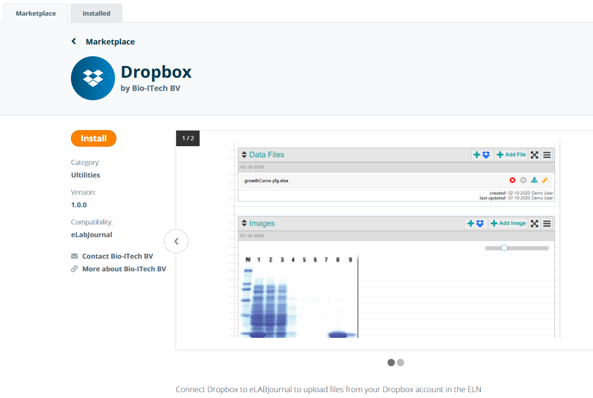Viewport: 593px width, 398px height.
Task: Click the link icon beside More about Bio-ITech
Action: (x=74, y=269)
